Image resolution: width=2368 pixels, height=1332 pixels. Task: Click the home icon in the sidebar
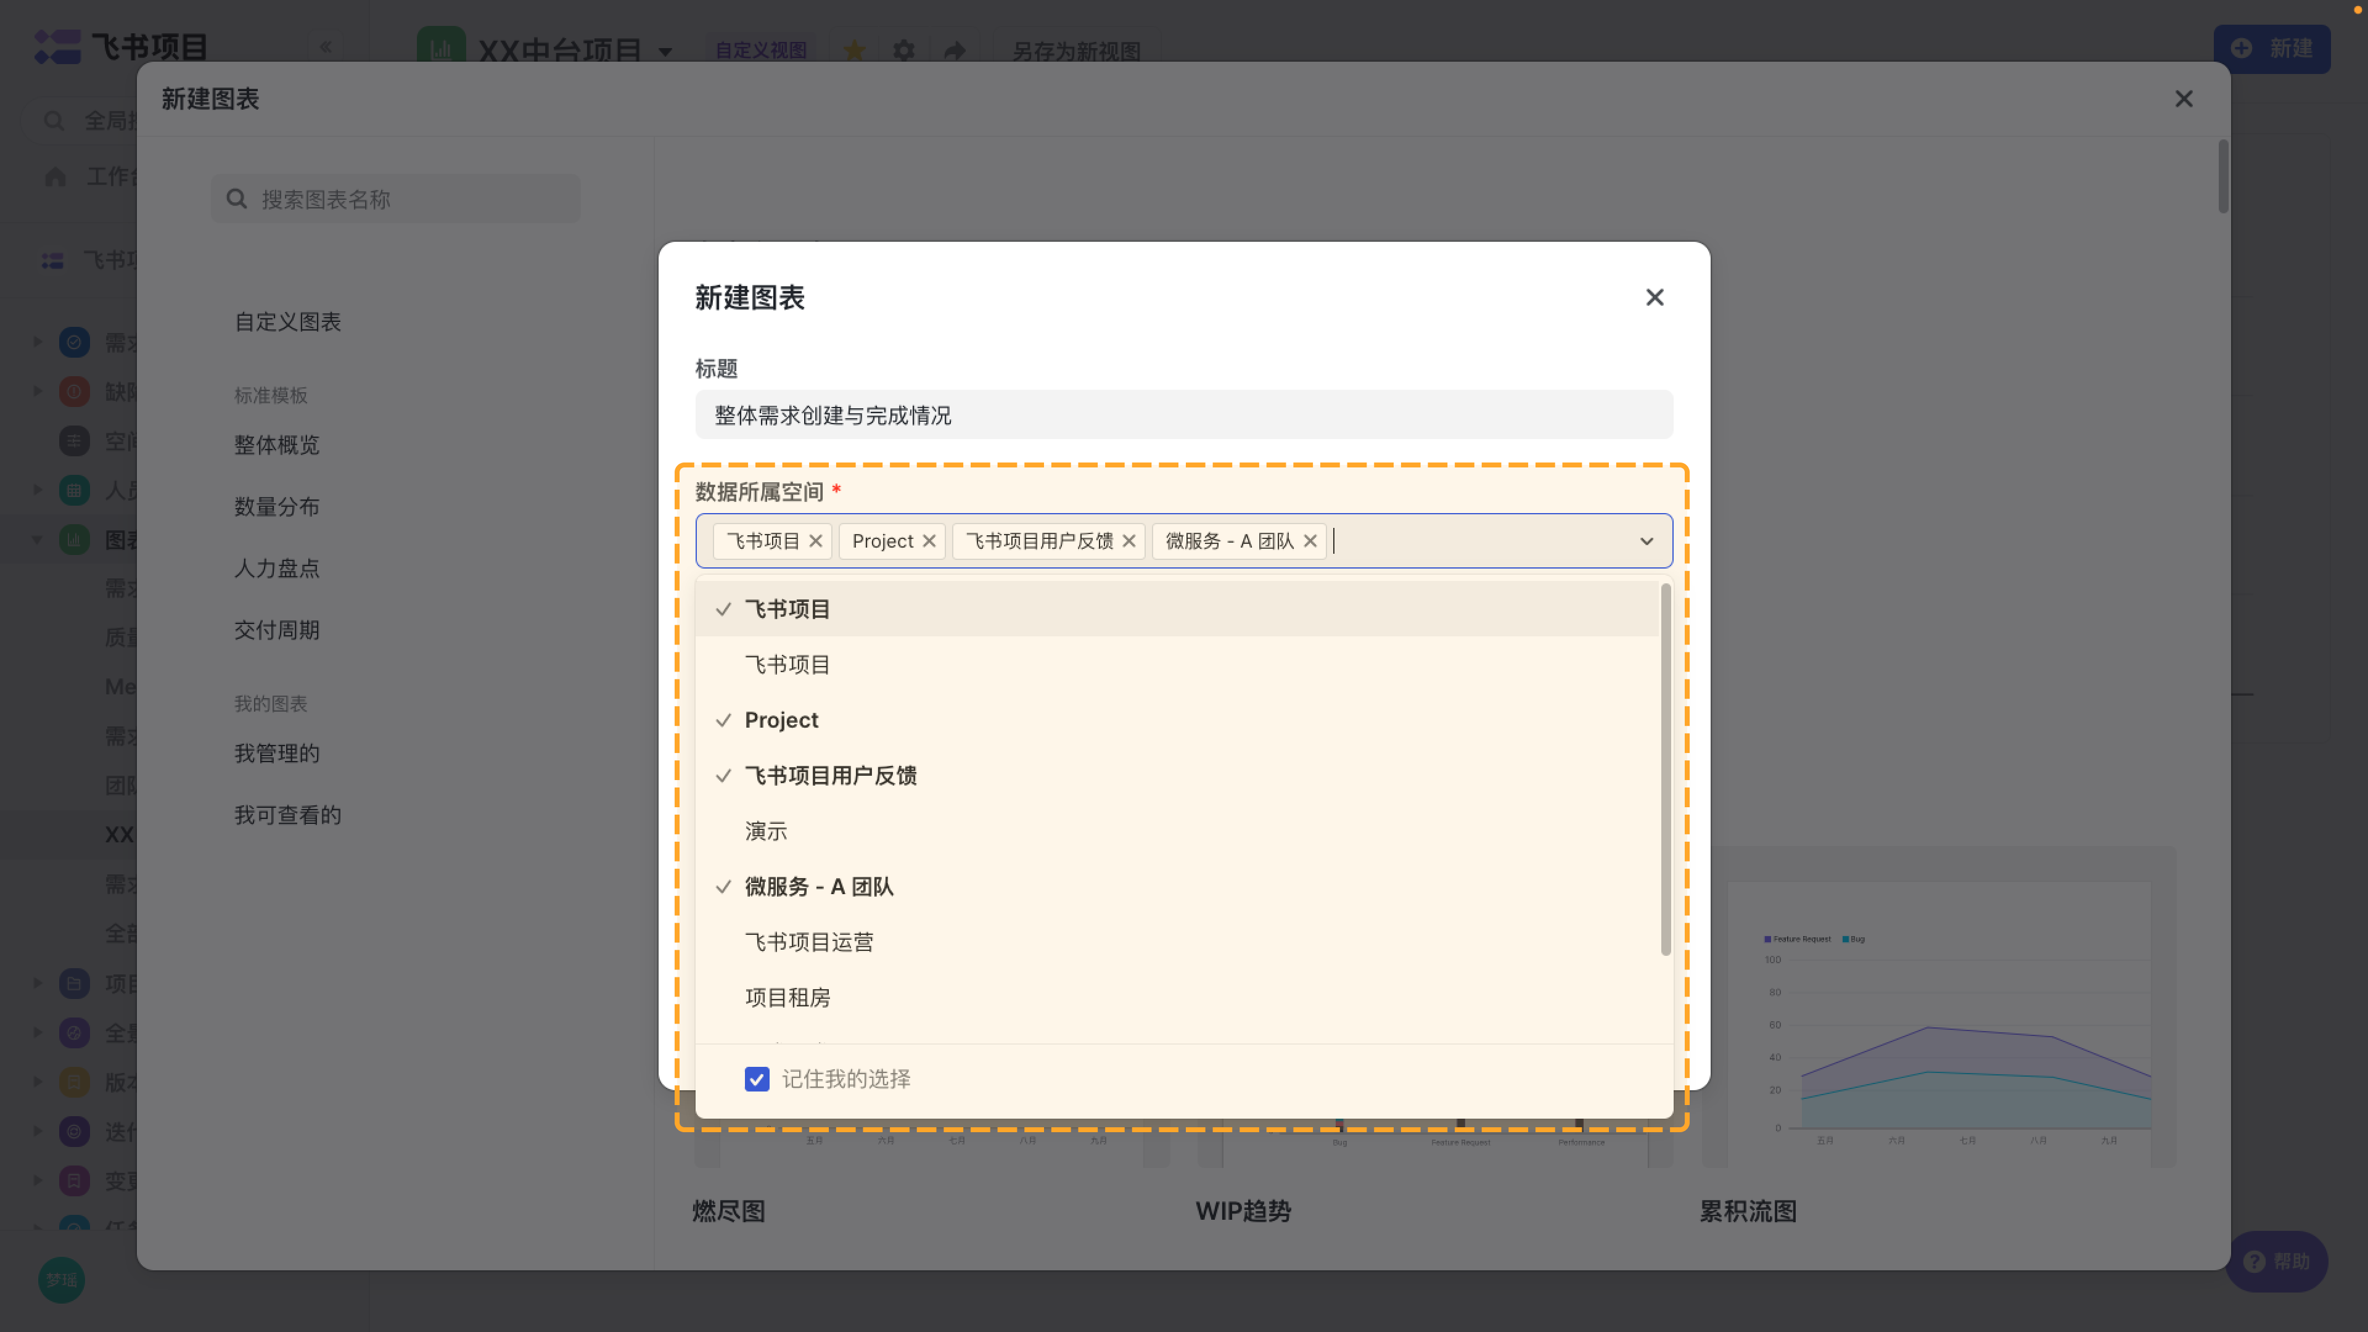(55, 176)
